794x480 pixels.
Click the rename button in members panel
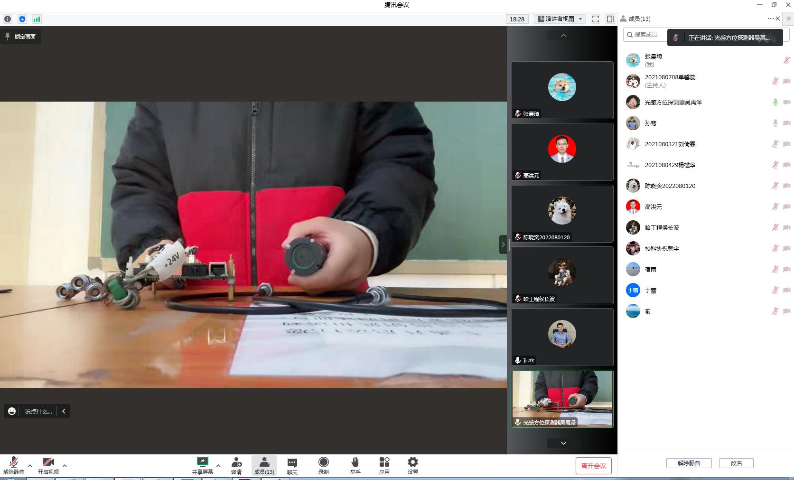click(x=736, y=463)
